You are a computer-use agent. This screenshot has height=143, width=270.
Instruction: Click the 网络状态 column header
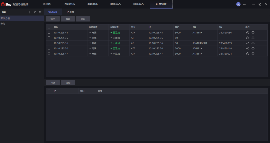(93, 27)
